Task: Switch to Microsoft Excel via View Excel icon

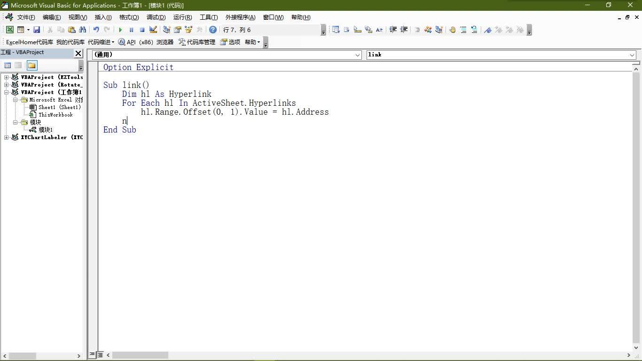Action: (x=9, y=30)
